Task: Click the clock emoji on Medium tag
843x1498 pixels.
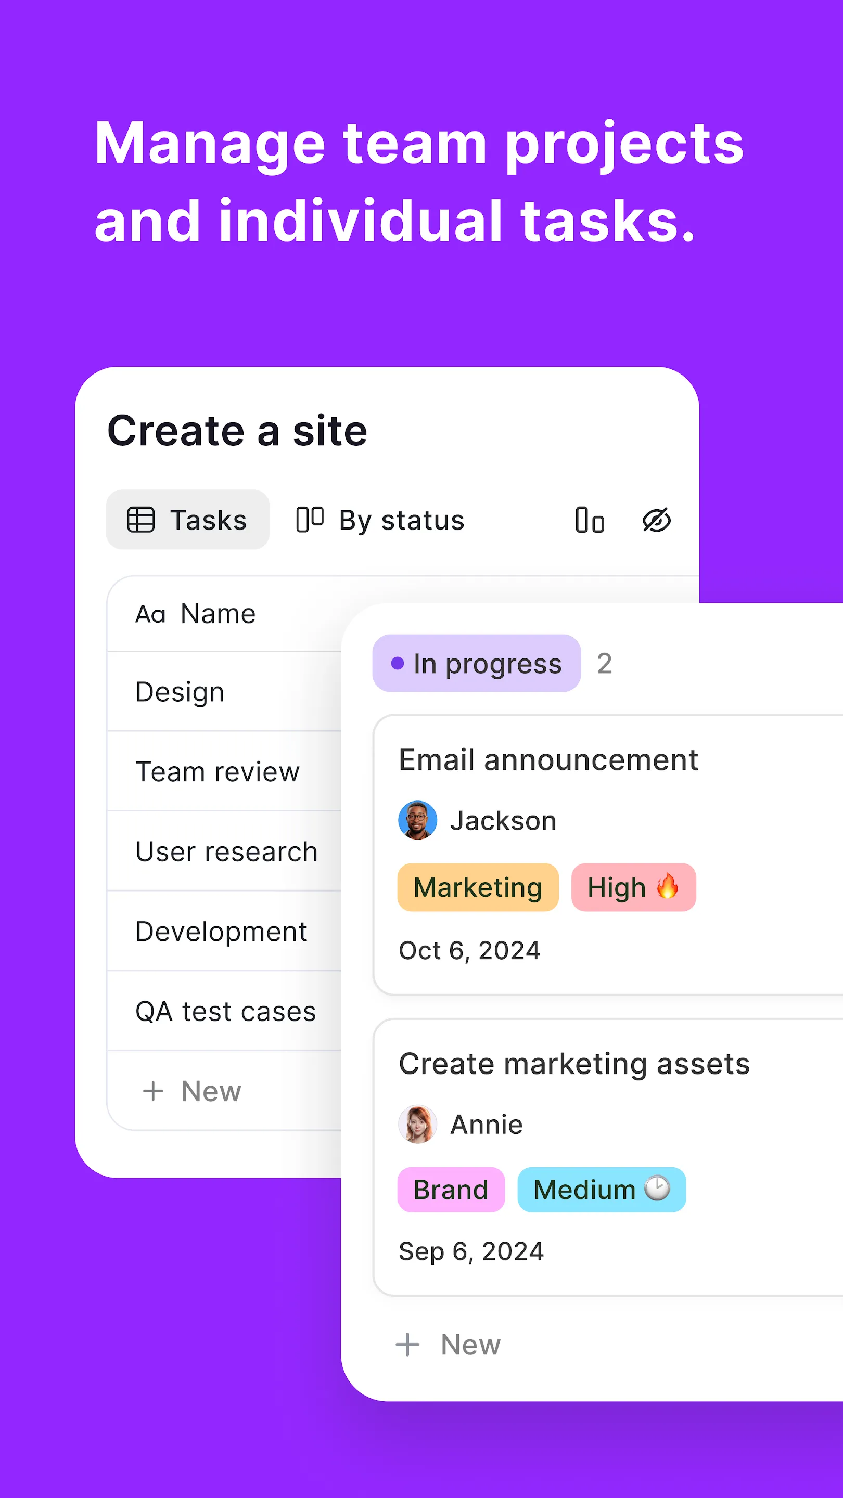Action: point(657,1188)
